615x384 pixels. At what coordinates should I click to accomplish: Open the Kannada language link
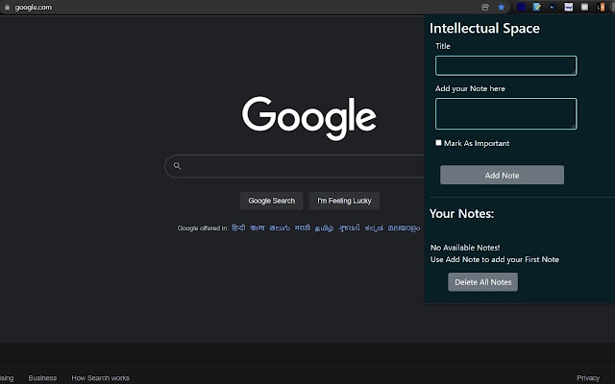[374, 228]
